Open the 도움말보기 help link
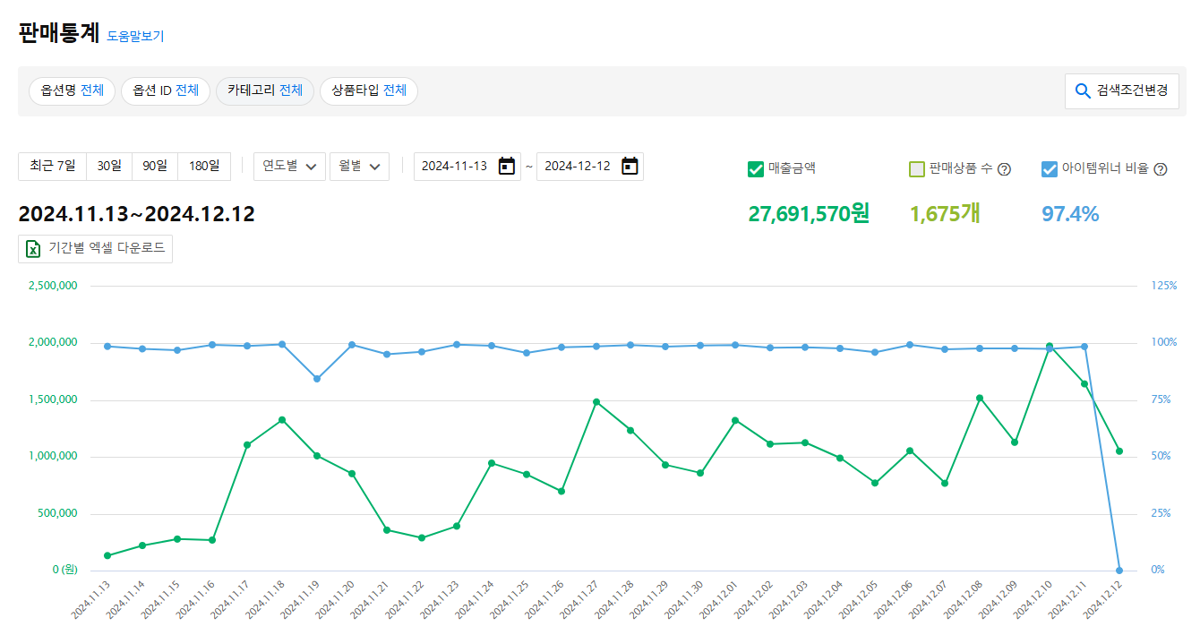This screenshot has height=644, width=1200. pos(135,37)
